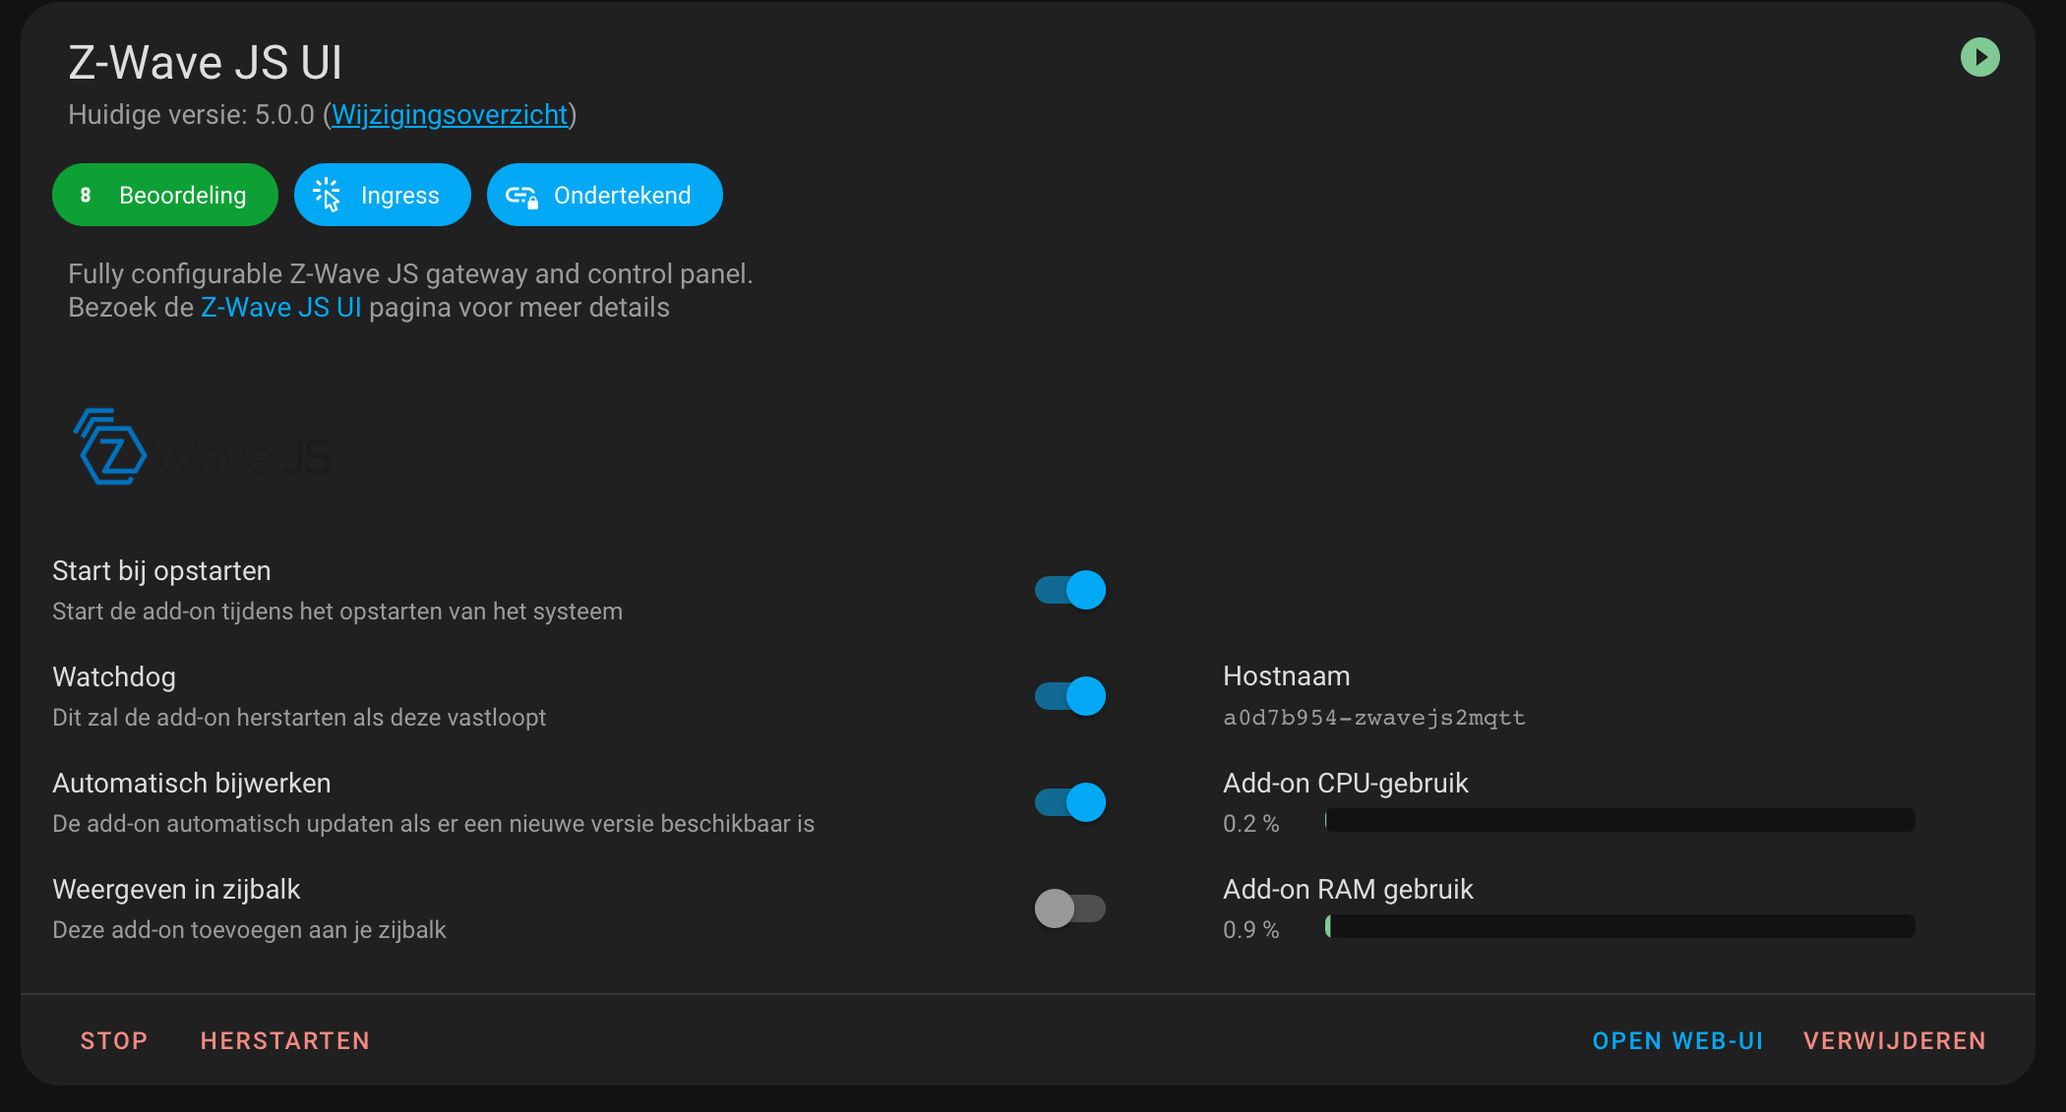The width and height of the screenshot is (2066, 1112).
Task: Click OPEN WEB-UI button
Action: pos(1677,1041)
